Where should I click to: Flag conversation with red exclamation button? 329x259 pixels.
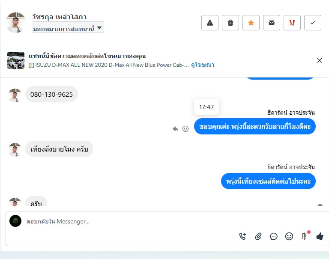[292, 23]
